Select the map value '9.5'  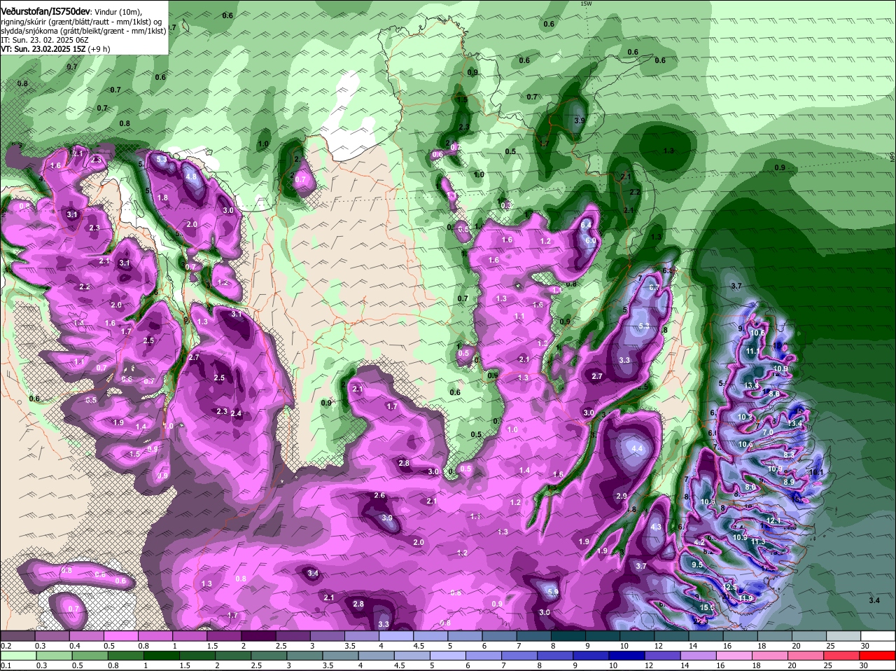[697, 565]
